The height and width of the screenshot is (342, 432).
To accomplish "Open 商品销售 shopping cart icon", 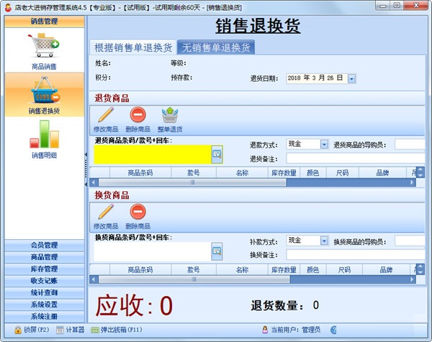I will (x=44, y=45).
